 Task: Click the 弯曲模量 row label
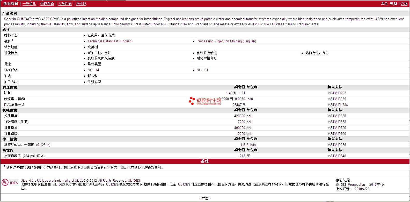point(11,127)
